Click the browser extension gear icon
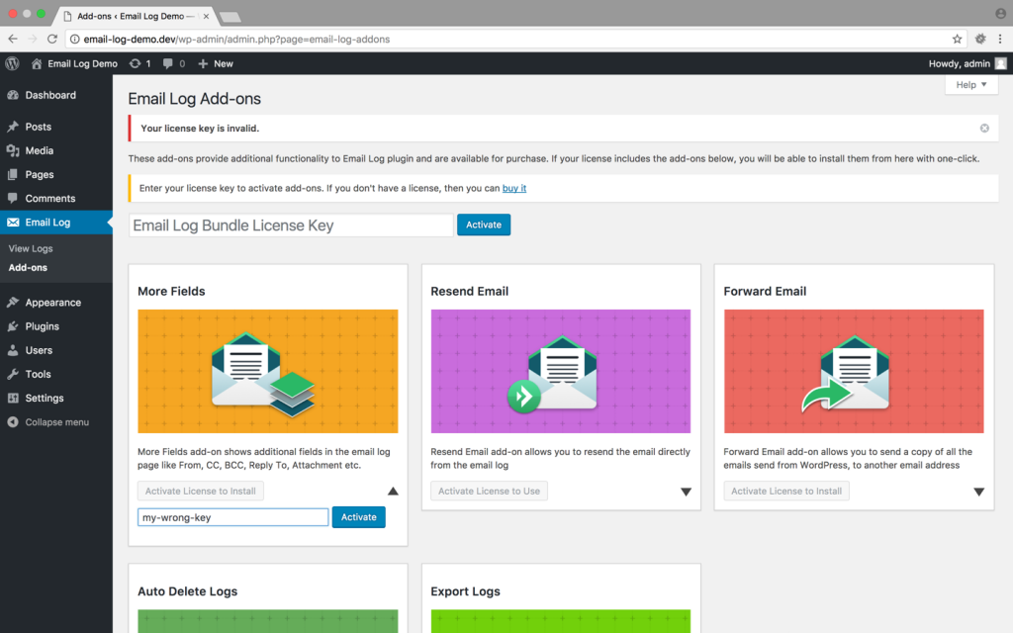Screen dimensions: 1013x633 coord(980,39)
